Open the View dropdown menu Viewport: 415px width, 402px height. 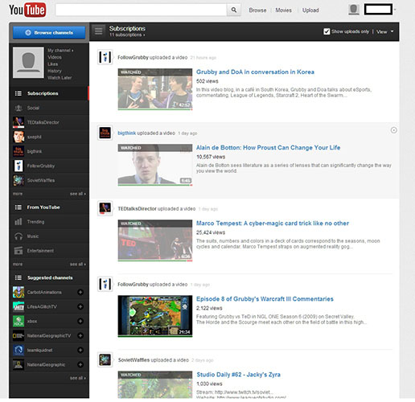point(385,31)
